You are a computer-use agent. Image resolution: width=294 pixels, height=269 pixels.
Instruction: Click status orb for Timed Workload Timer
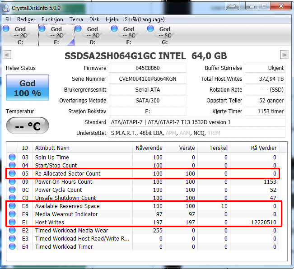point(12,246)
